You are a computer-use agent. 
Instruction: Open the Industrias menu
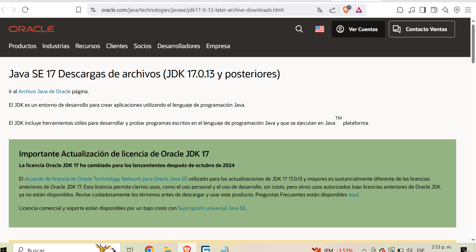coord(56,46)
